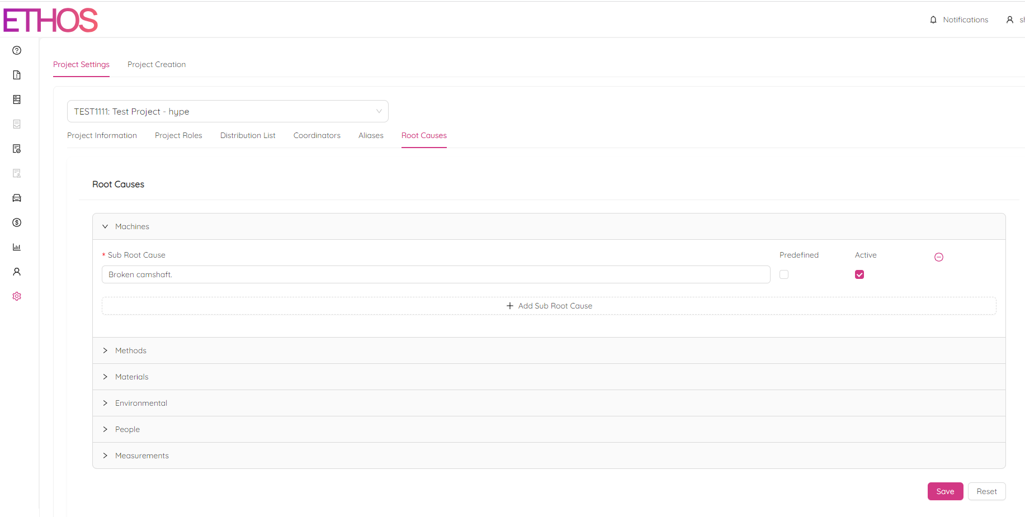Switch to the Project Creation tab
Viewport: 1025px width, 517px height.
point(157,64)
